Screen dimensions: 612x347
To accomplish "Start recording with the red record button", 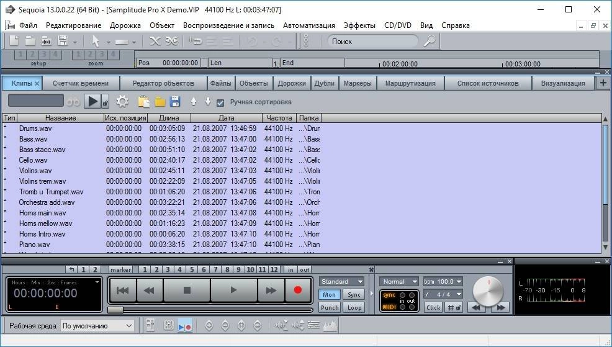I will point(298,290).
